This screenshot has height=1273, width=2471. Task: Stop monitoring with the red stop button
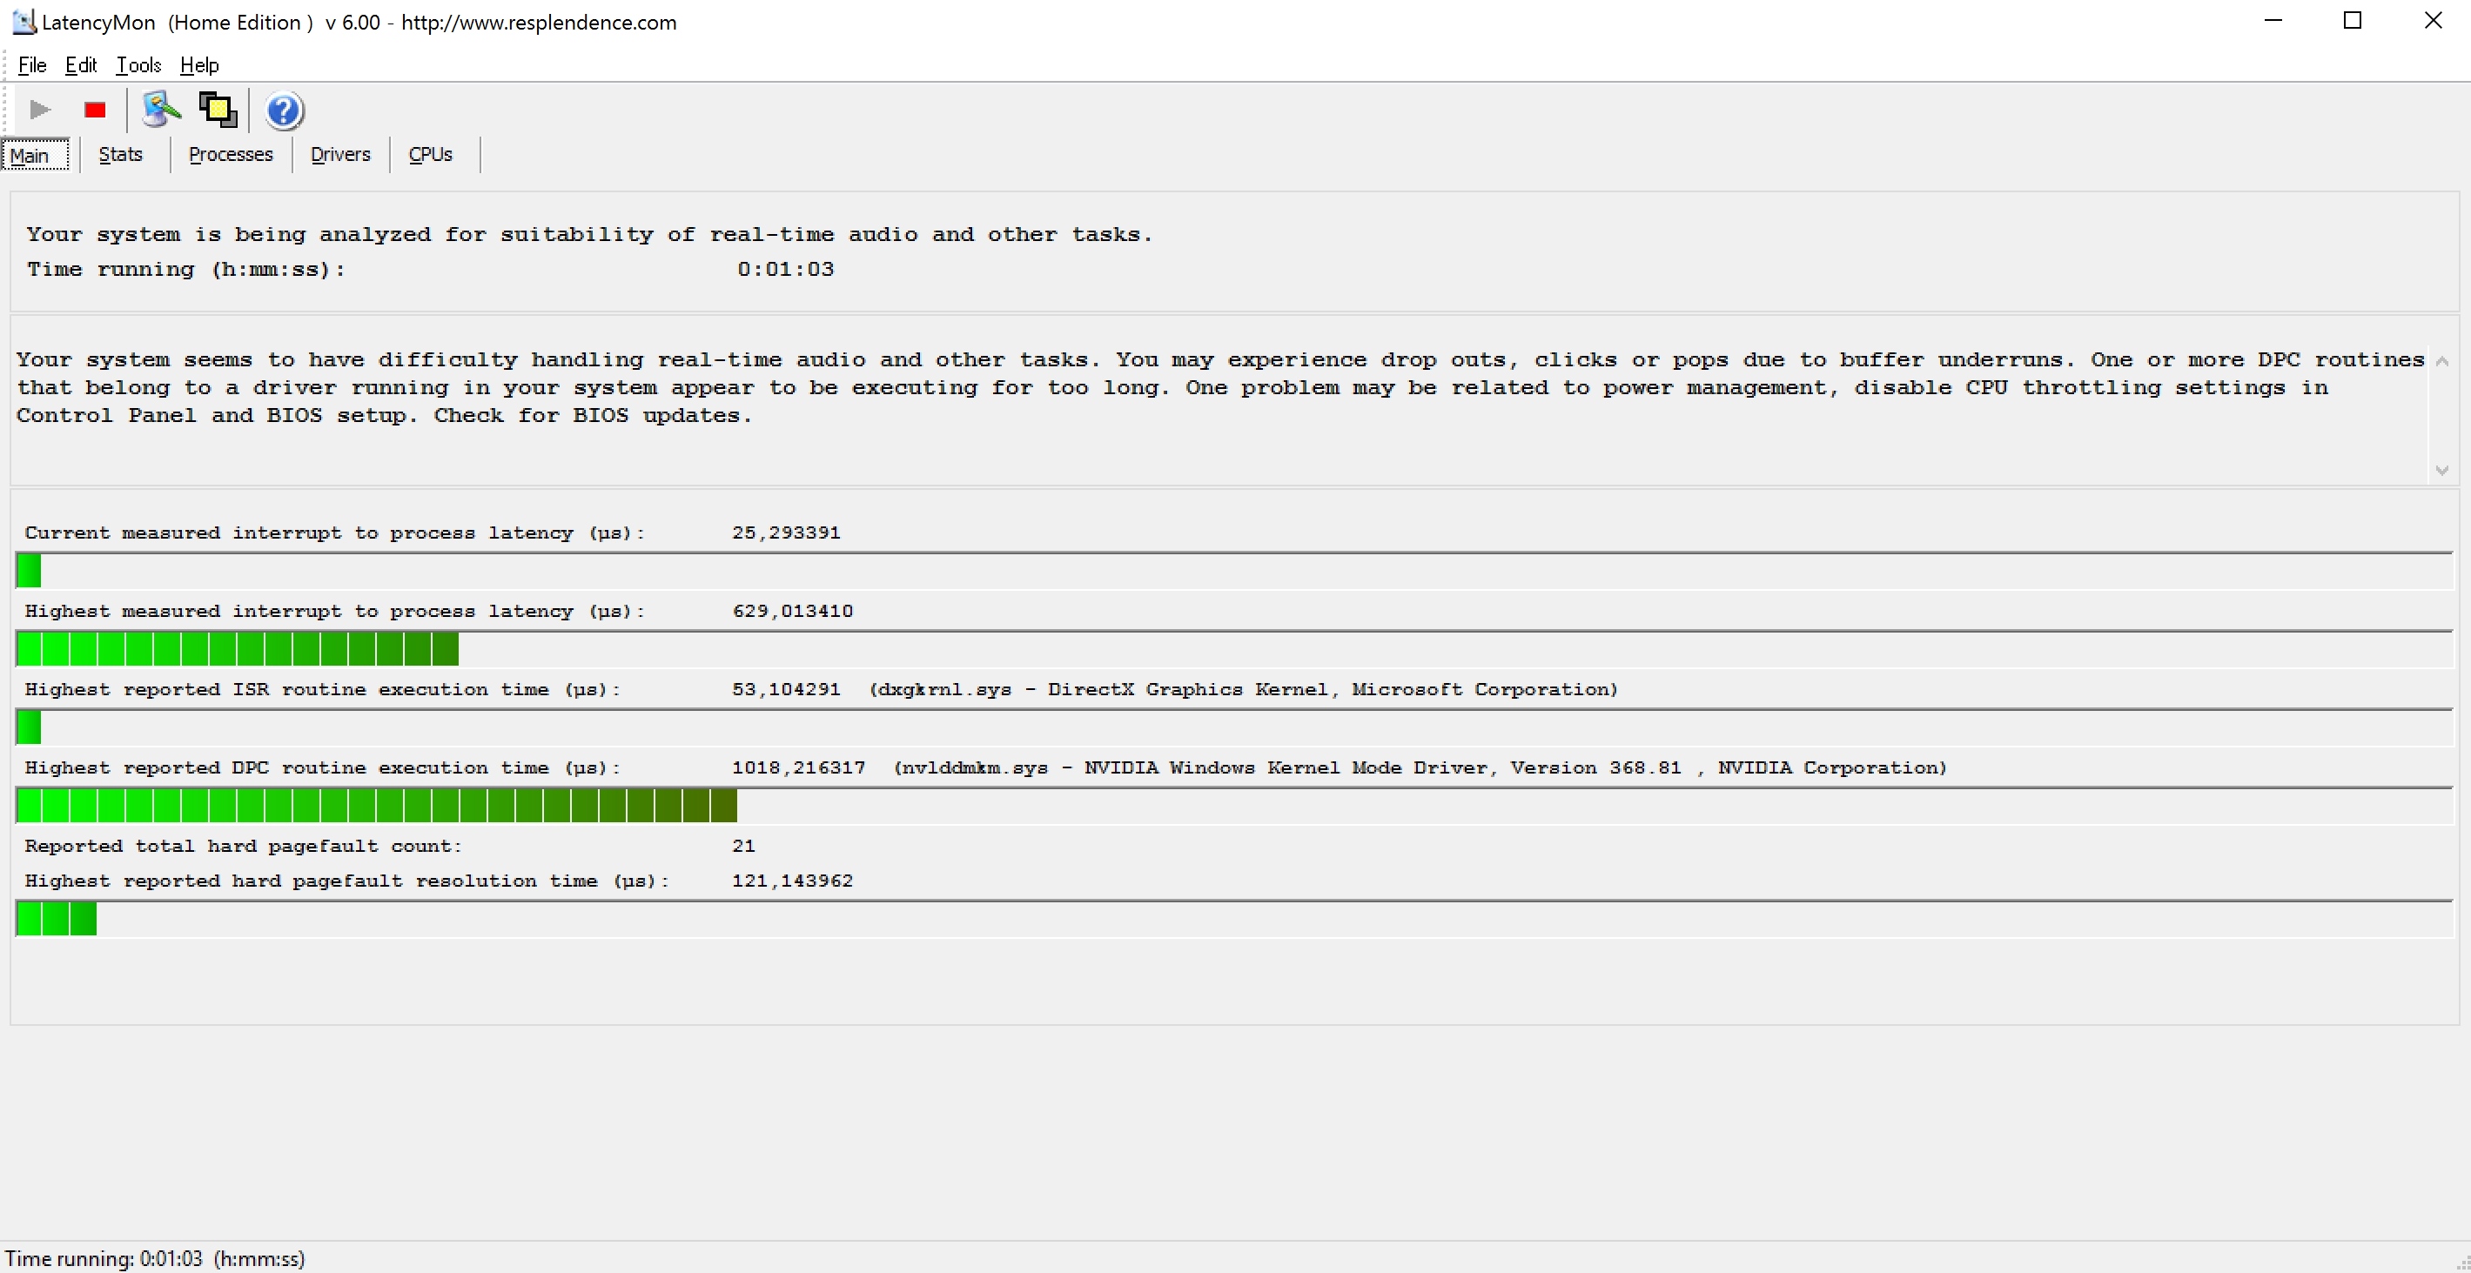pos(95,111)
